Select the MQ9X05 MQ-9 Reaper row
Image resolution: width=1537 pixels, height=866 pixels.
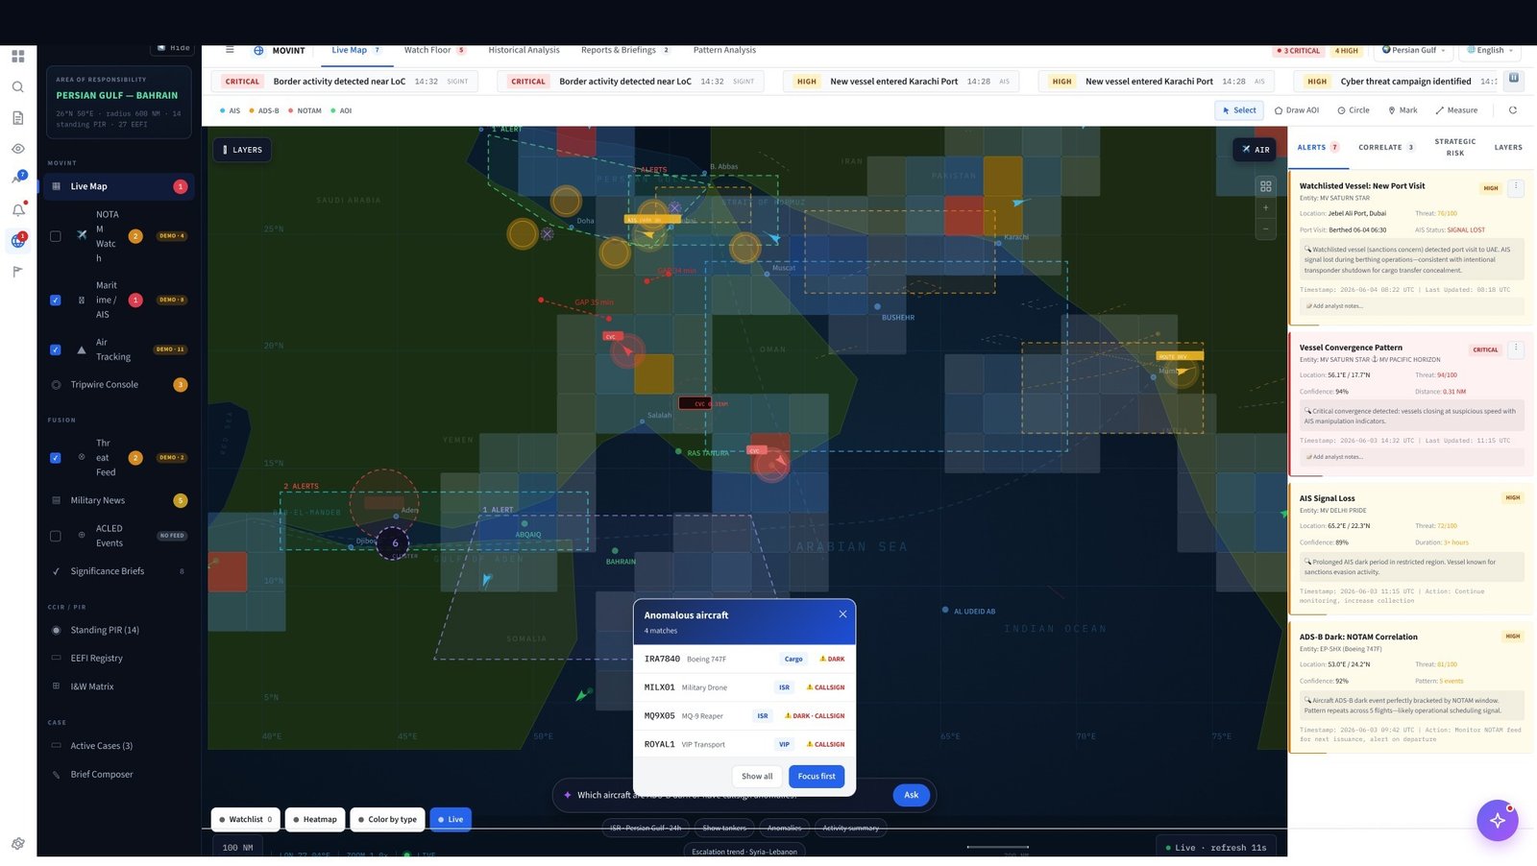[x=744, y=716]
